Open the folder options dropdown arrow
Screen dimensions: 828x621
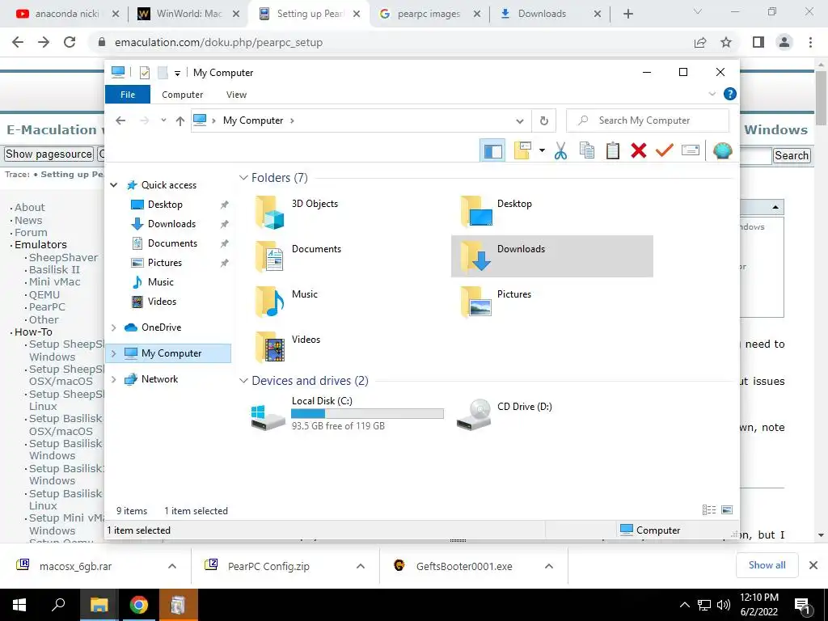coord(542,151)
